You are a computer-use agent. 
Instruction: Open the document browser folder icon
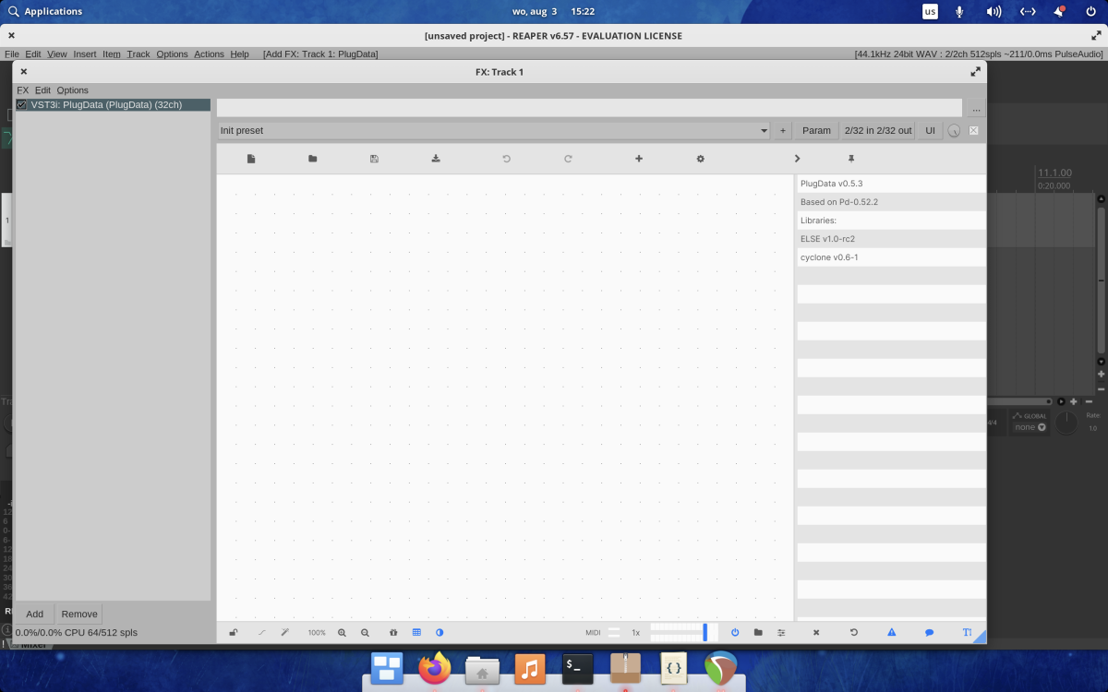[758, 633]
